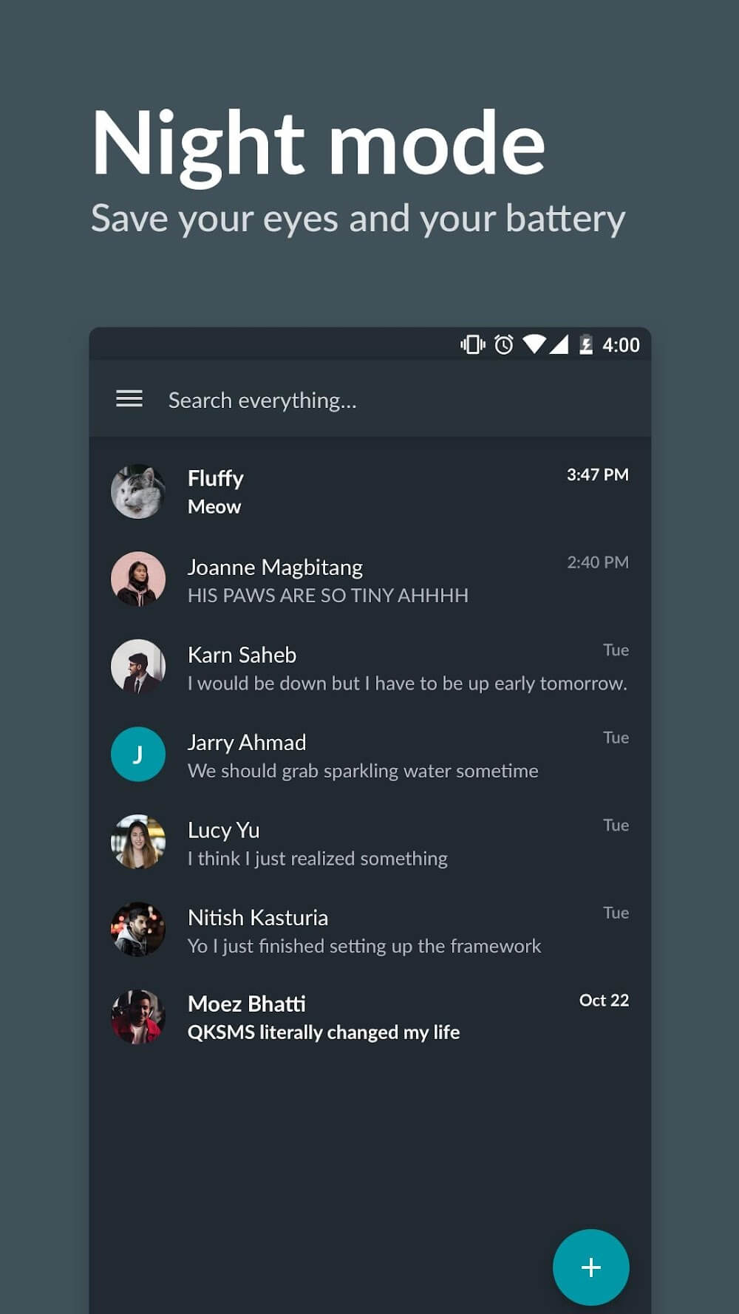Tap Fluffy's cat avatar picture

[138, 491]
